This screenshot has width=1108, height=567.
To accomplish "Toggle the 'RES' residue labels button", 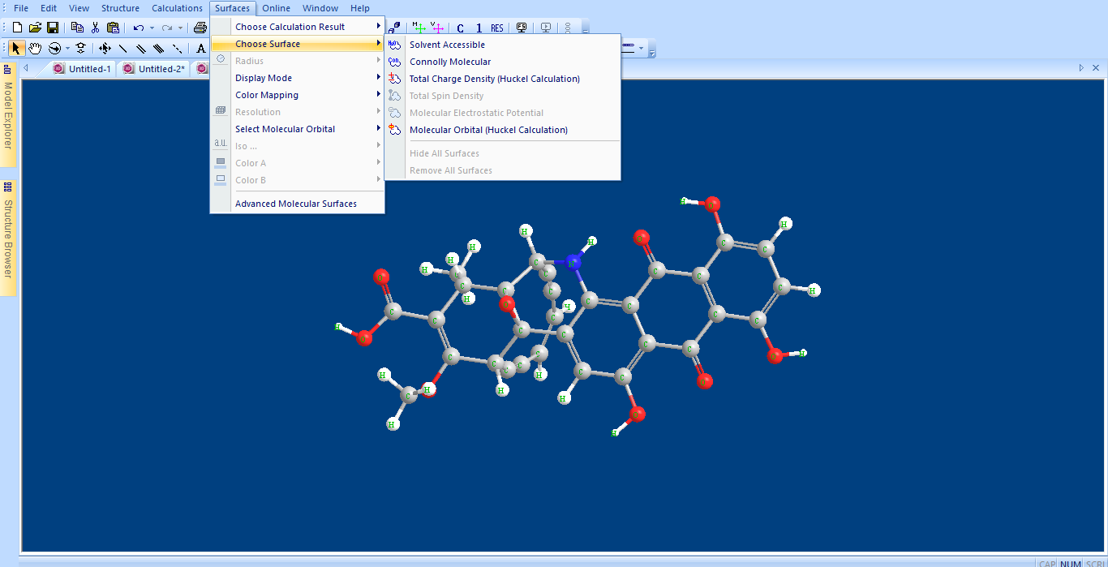I will (x=497, y=28).
